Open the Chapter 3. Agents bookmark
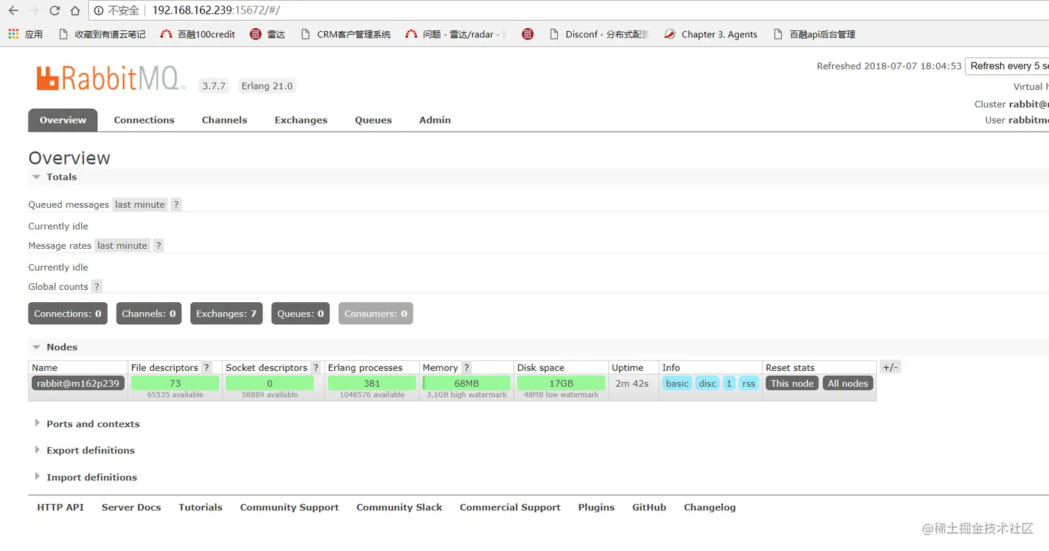1049x551 pixels. [x=710, y=34]
